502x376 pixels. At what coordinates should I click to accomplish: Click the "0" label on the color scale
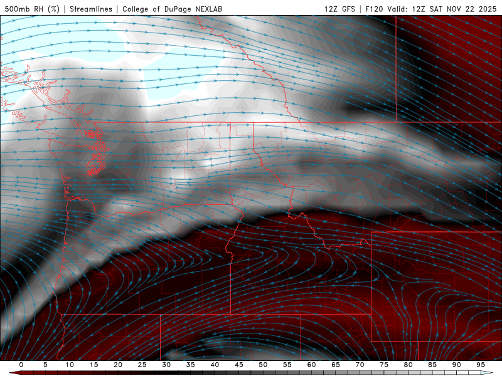click(x=21, y=365)
